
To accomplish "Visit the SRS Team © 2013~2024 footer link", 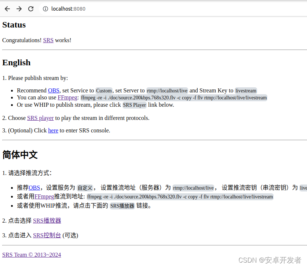I will click(x=32, y=255).
